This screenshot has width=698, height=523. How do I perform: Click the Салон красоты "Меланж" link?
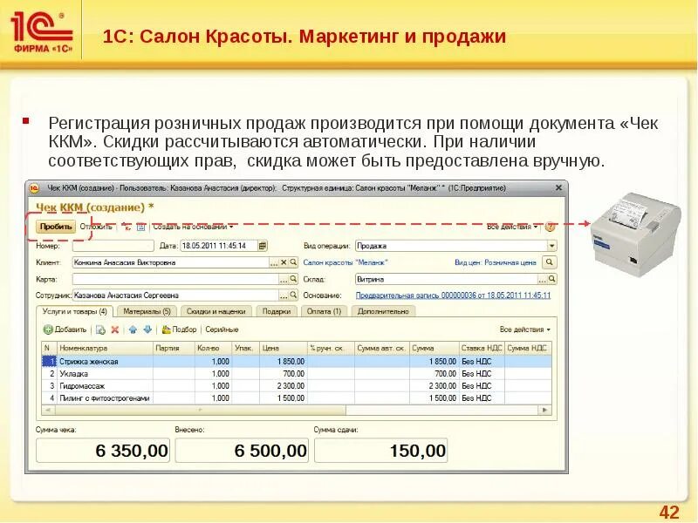[346, 262]
